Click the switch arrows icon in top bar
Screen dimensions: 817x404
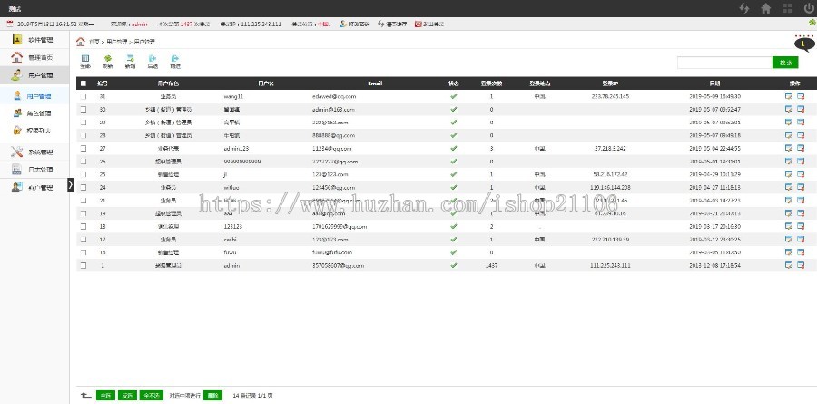[744, 8]
